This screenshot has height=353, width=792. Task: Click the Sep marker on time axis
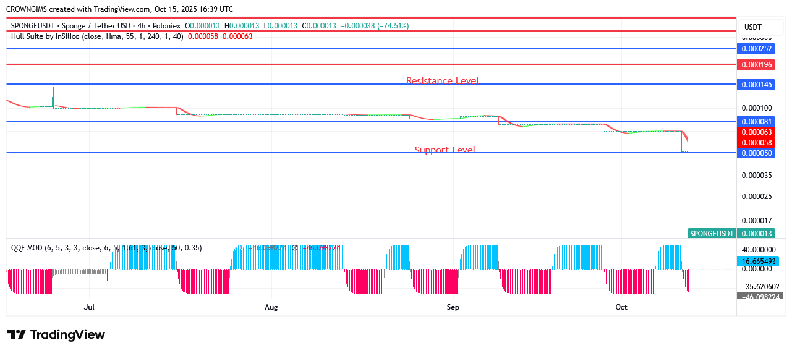coord(453,307)
